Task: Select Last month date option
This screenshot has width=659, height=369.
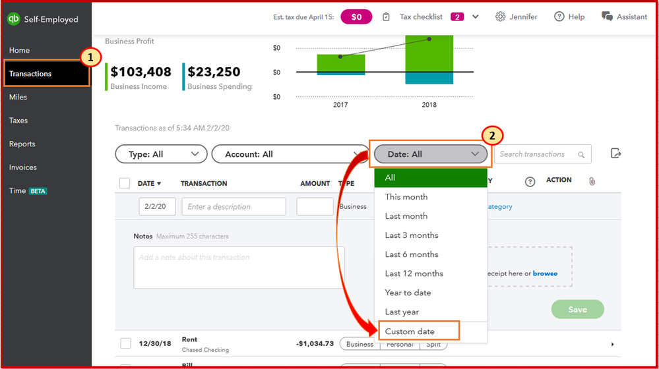Action: coord(430,216)
